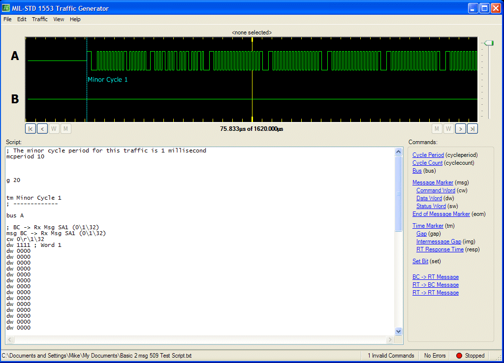Viewport: 504px width, 363px height.
Task: Open the File menu
Action: pyautogui.click(x=7, y=19)
